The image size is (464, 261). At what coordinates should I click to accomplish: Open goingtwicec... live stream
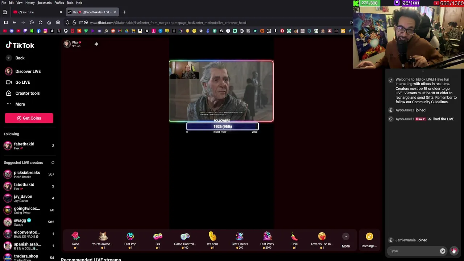pyautogui.click(x=29, y=210)
